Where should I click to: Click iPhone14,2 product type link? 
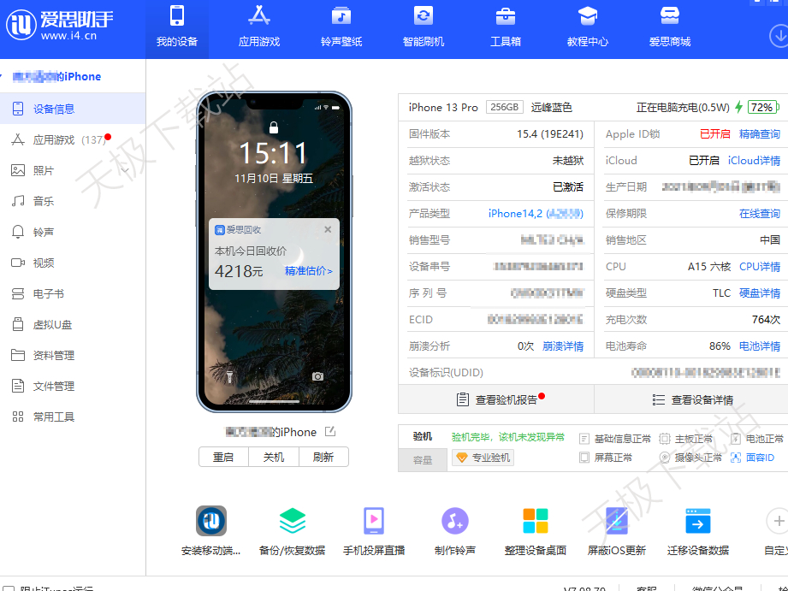click(536, 214)
